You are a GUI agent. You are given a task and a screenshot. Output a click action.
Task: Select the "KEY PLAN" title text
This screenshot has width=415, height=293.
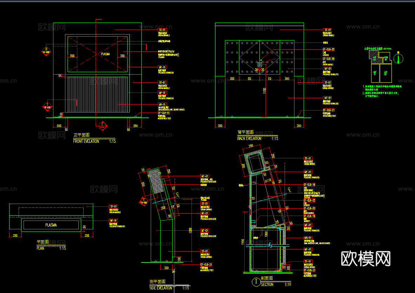point(388,49)
